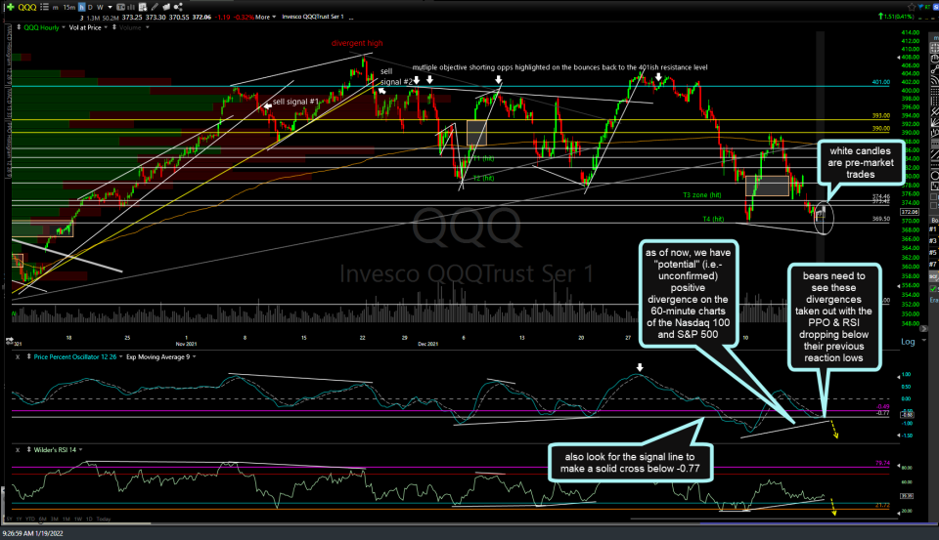Click the white candles pre-market note

tap(861, 163)
